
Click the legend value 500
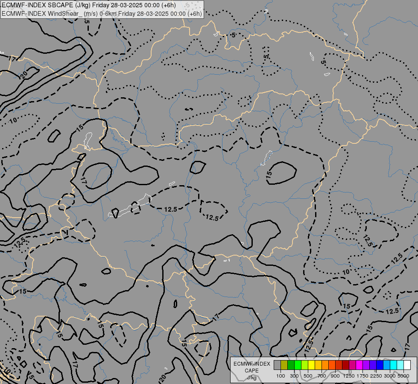tap(308, 376)
